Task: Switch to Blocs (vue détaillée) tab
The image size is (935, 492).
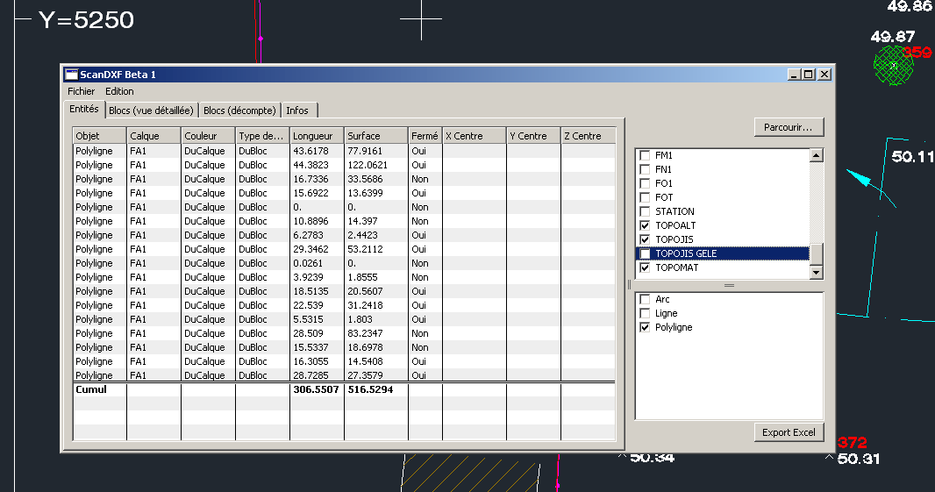Action: (x=151, y=111)
